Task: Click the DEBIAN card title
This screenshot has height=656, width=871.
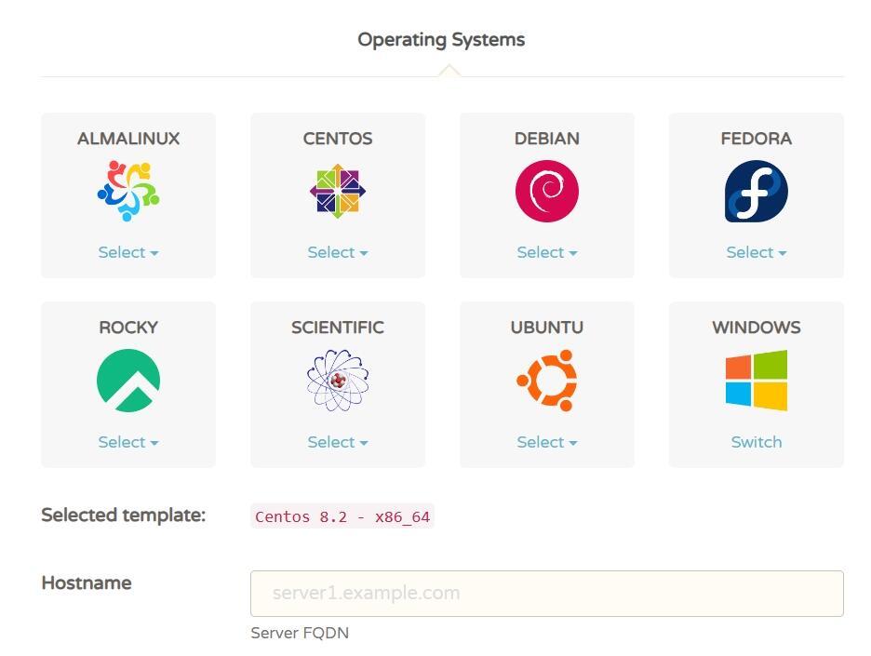Action: point(547,139)
